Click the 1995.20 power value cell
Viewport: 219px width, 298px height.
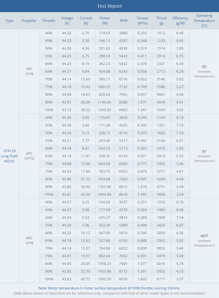point(105,279)
